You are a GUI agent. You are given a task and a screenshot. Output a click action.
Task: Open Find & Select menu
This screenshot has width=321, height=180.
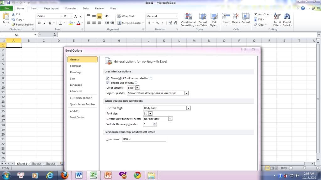287,20
